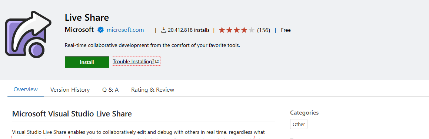This screenshot has width=429, height=139.
Task: Click the green Install button
Action: pos(87,62)
